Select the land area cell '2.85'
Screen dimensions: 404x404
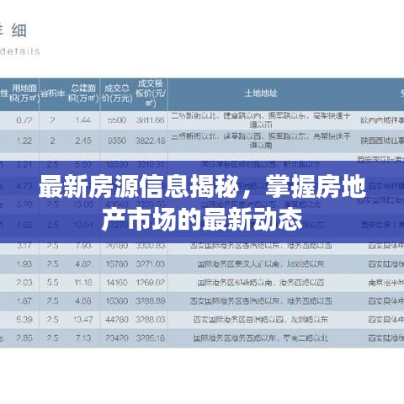point(24,338)
